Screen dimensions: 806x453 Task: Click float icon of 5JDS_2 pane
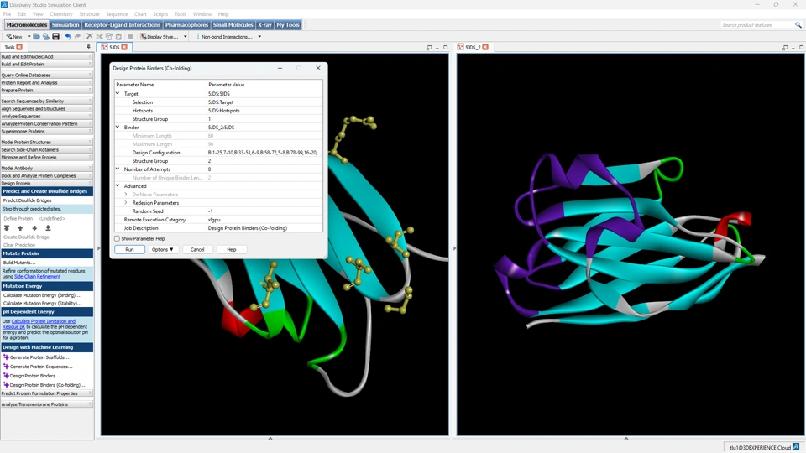tap(785, 47)
